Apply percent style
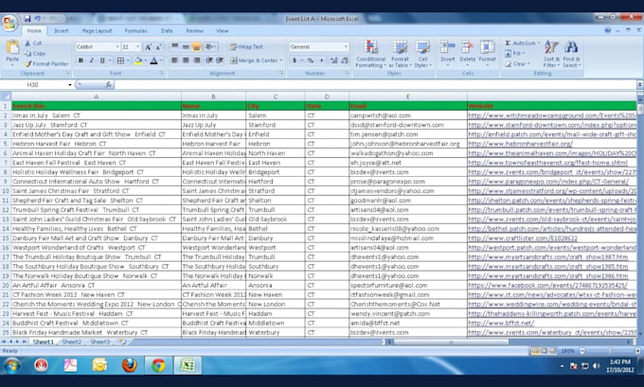Viewport: 644px width, 387px height. point(311,61)
